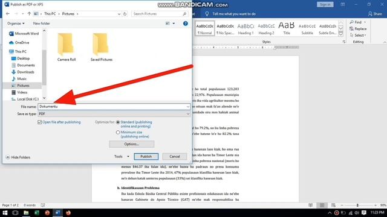Screen dimensions: 387x217
Task: Click the Word zoom slider handle
Action: coord(357,205)
